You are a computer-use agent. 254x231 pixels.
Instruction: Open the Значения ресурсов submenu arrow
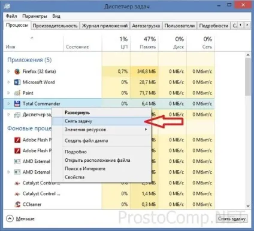pos(146,130)
